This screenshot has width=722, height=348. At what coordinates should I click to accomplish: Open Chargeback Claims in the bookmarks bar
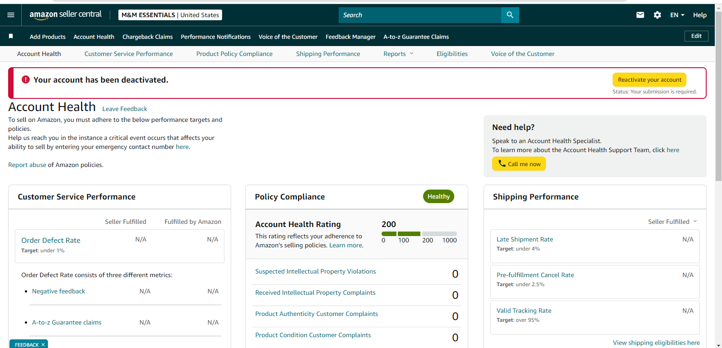pyautogui.click(x=148, y=37)
